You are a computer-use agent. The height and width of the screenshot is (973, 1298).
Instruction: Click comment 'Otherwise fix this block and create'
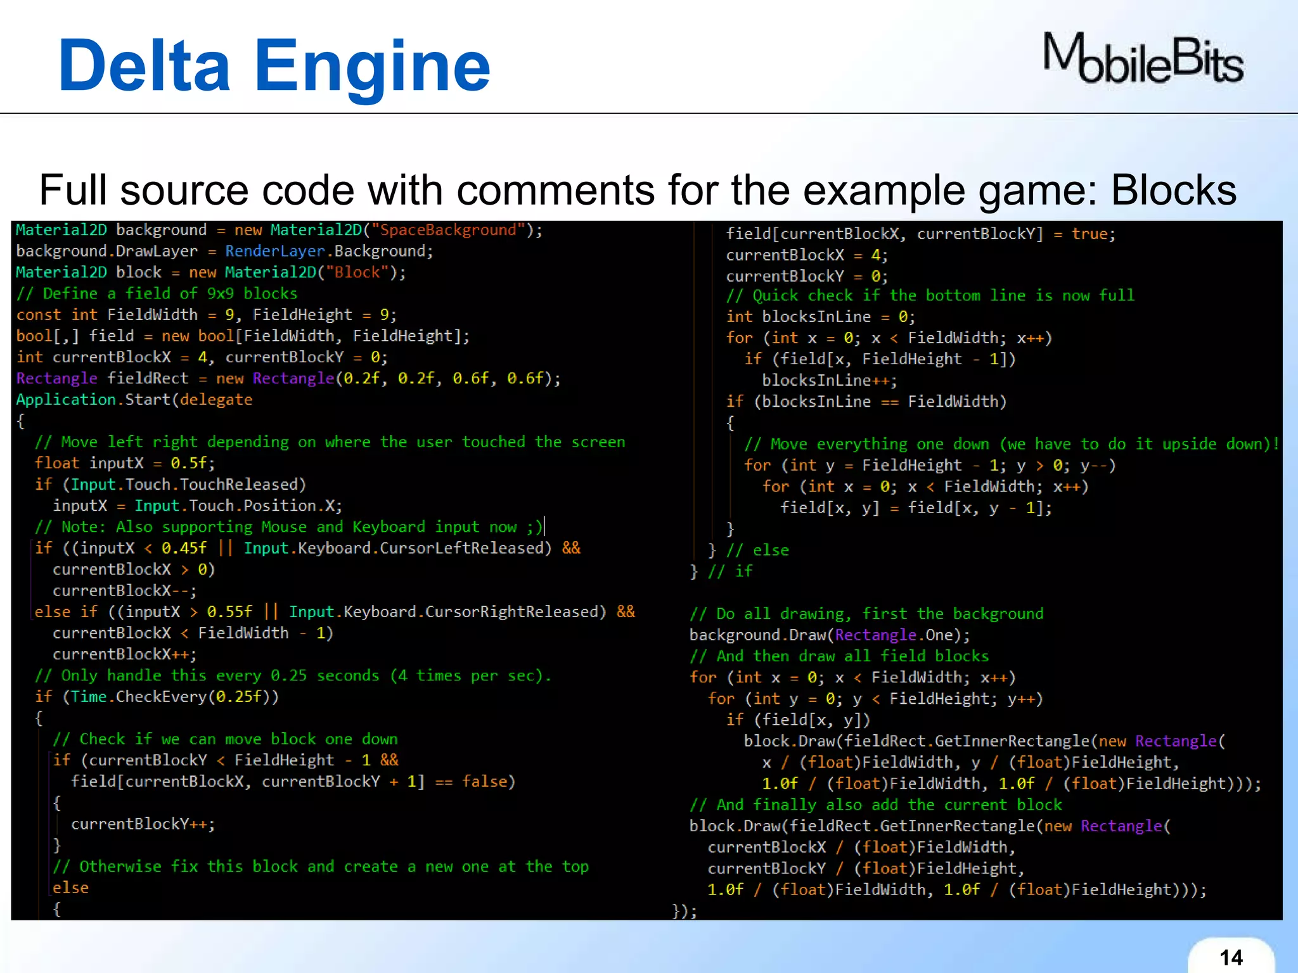click(321, 867)
